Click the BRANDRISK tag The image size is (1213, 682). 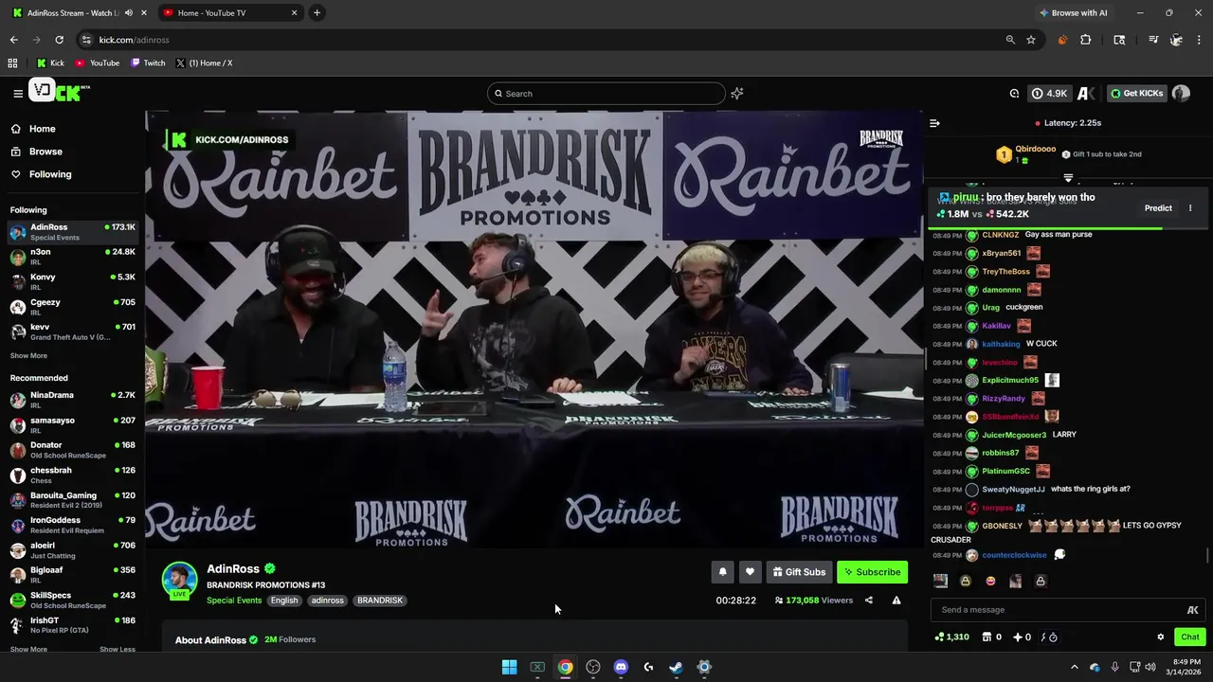click(380, 601)
